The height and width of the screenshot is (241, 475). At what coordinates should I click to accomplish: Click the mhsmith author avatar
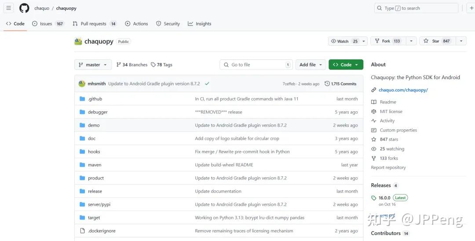pyautogui.click(x=82, y=84)
